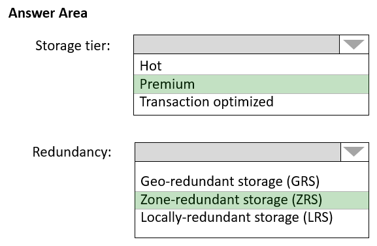The height and width of the screenshot is (246, 377).
Task: Click the Redundancy label
Action: tap(72, 152)
